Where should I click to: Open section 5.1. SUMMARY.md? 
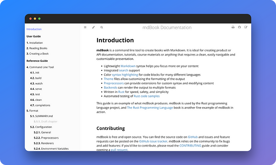[41, 116]
